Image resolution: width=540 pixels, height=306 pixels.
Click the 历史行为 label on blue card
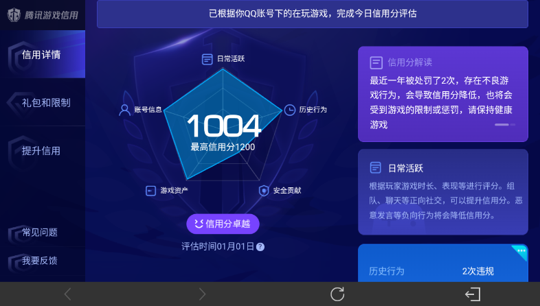(x=387, y=271)
